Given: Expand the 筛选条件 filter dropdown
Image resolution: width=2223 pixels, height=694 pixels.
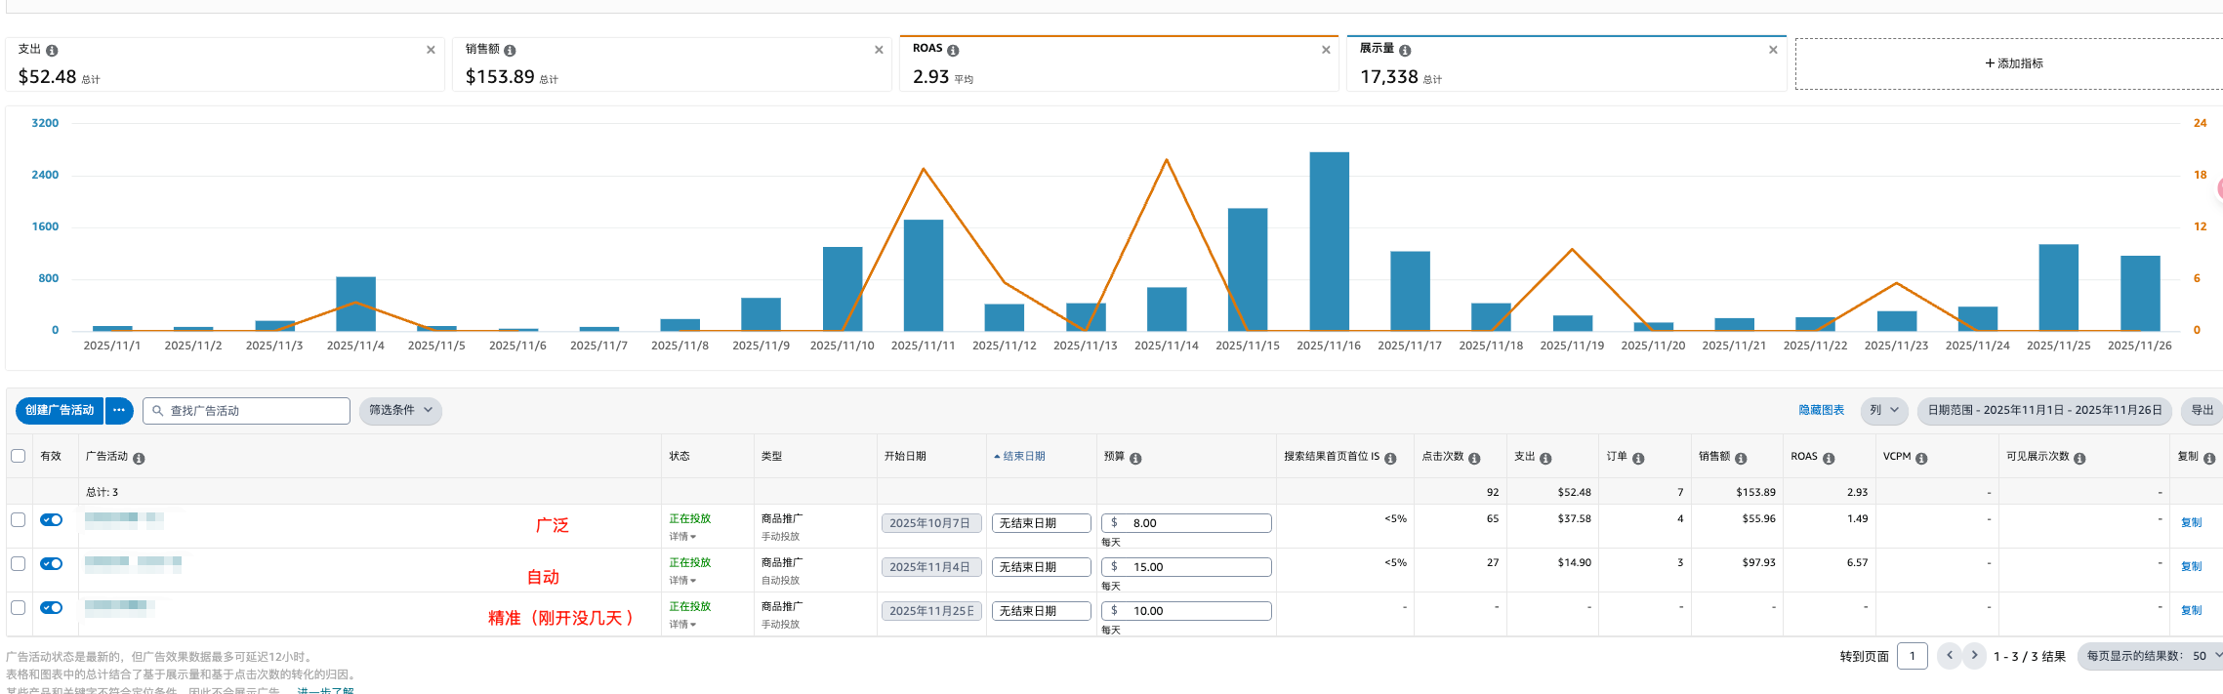Looking at the screenshot, I should click(x=400, y=411).
